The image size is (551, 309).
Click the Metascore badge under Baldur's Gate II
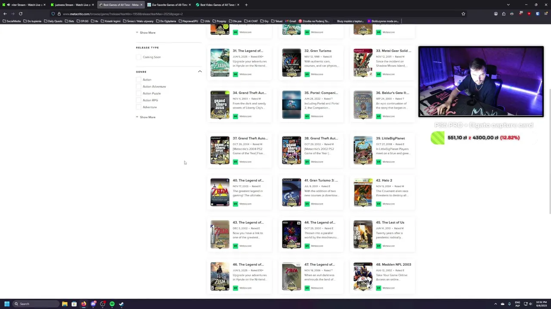pos(378,116)
